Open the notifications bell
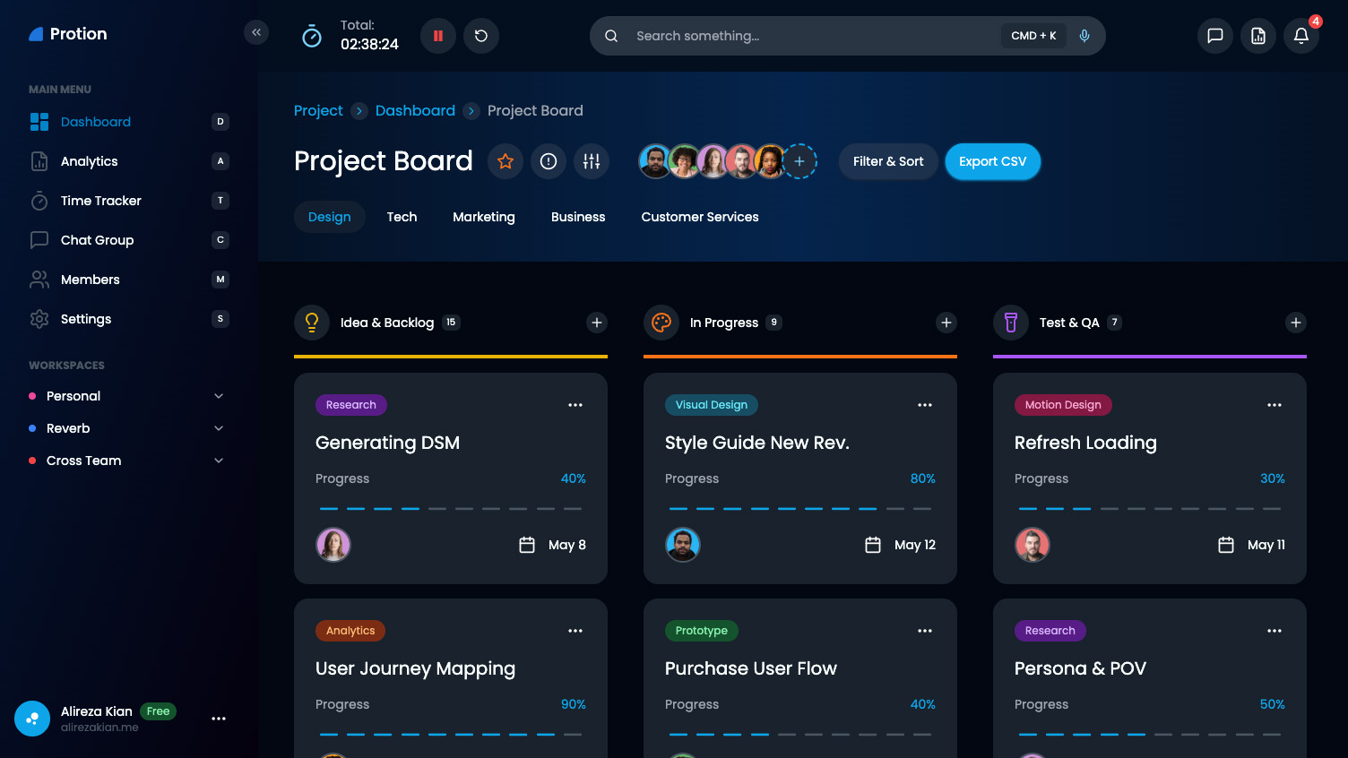 pos(1301,36)
